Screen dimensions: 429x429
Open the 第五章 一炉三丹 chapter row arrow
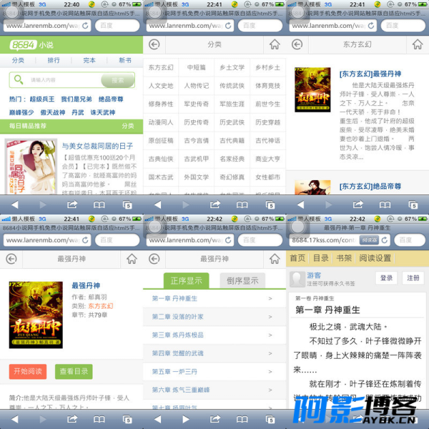pyautogui.click(x=270, y=372)
